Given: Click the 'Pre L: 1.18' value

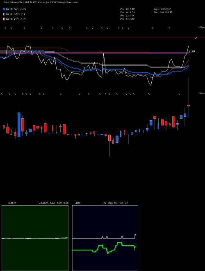Looking at the screenshot, I should coord(128,16).
